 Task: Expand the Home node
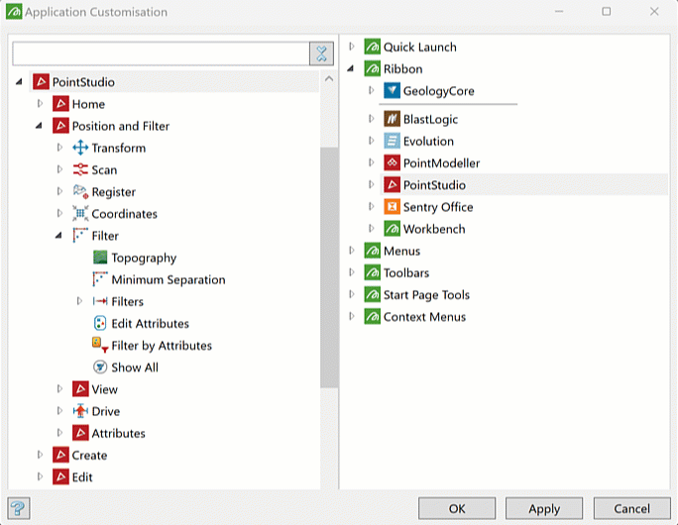point(41,104)
